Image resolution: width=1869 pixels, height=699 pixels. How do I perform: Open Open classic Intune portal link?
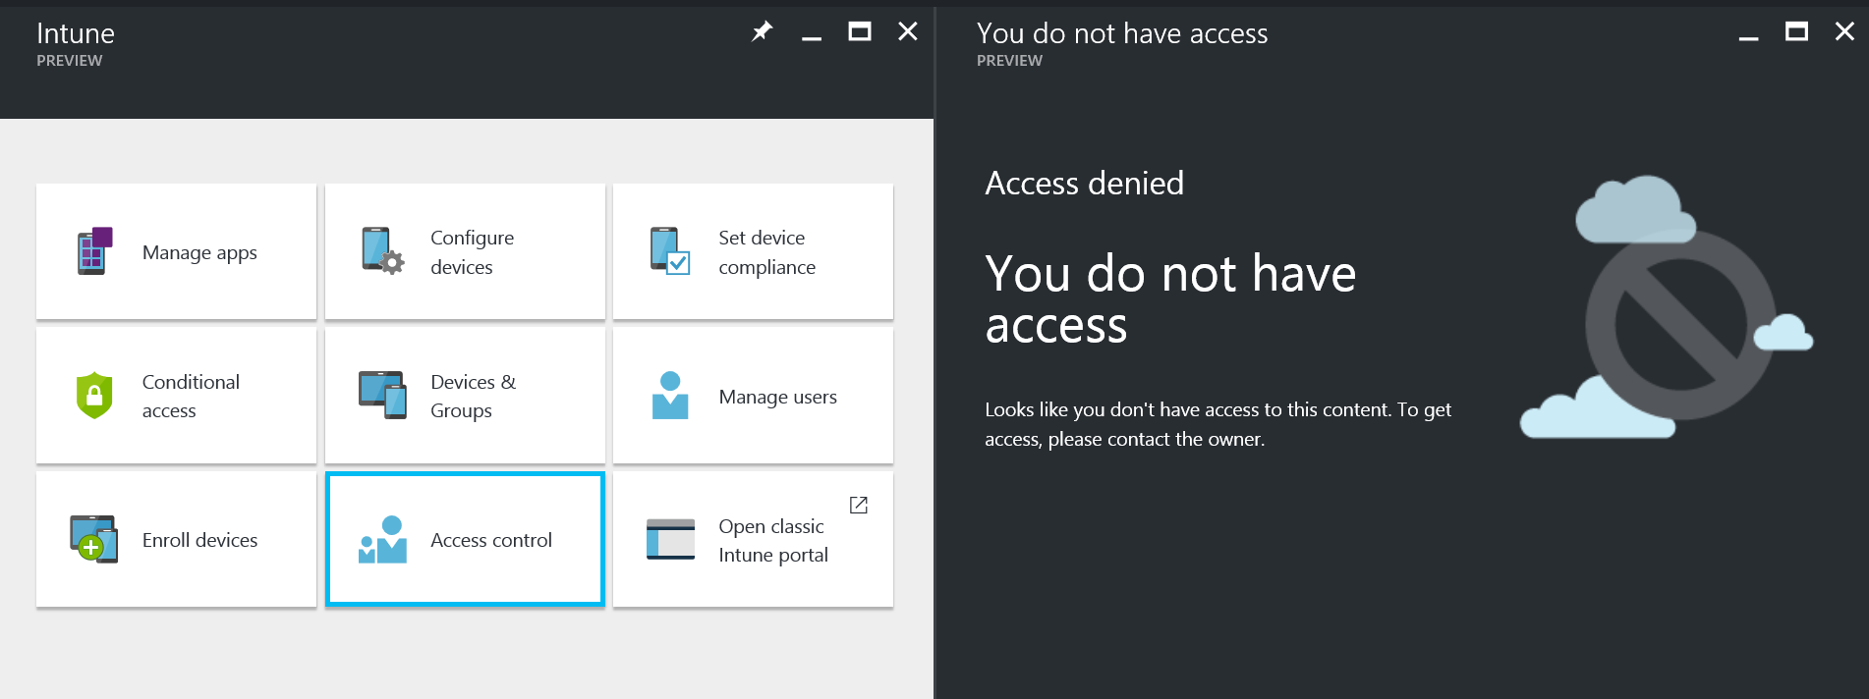pyautogui.click(x=772, y=540)
